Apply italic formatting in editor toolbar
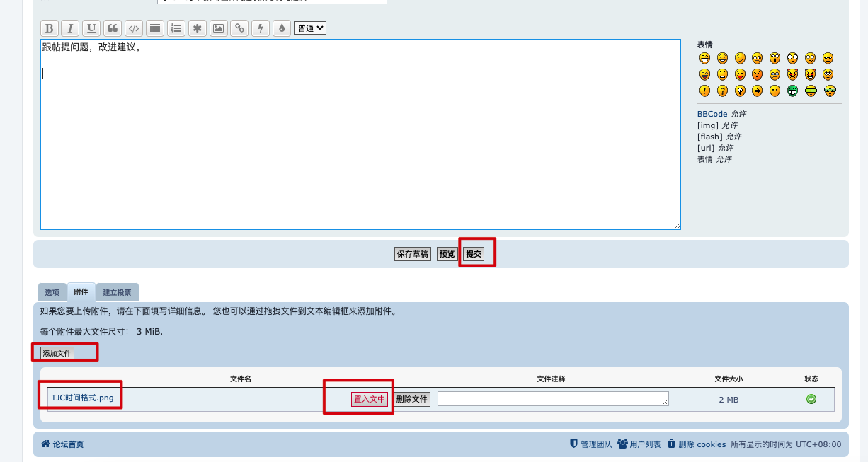 tap(70, 28)
